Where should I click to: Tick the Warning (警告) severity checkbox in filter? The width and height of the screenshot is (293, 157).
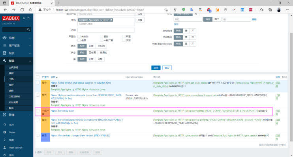click(101, 36)
